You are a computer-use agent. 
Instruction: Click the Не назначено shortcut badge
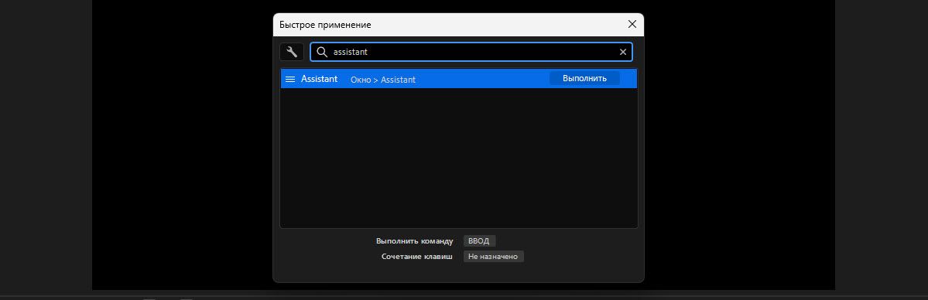pyautogui.click(x=494, y=257)
